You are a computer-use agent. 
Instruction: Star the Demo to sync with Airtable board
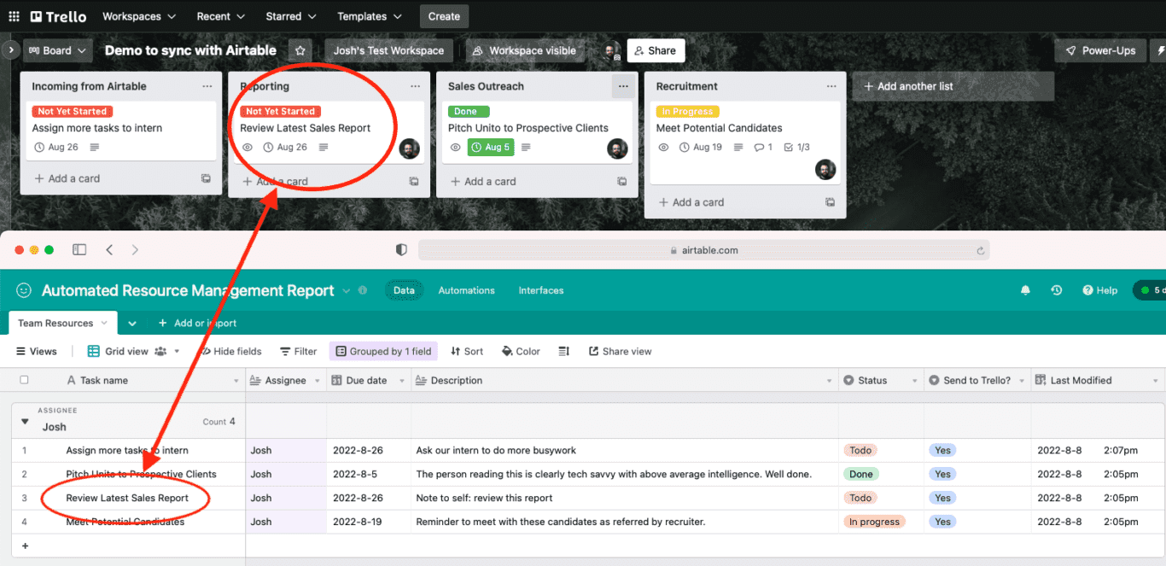(300, 50)
